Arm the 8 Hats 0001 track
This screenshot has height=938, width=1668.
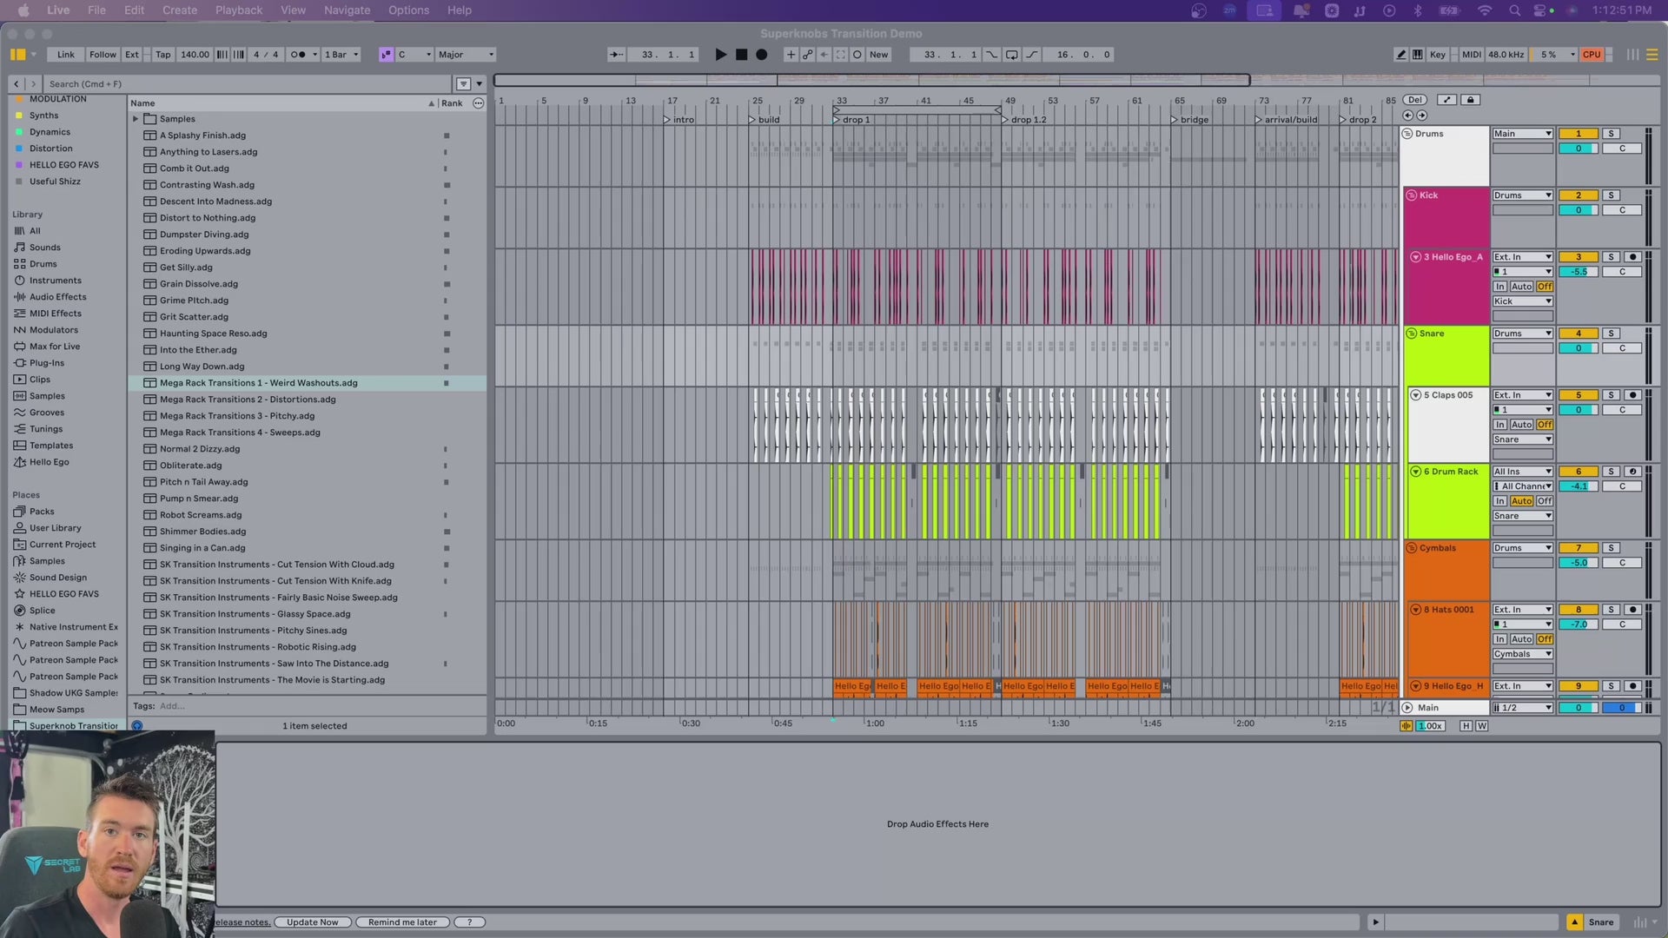1632,610
